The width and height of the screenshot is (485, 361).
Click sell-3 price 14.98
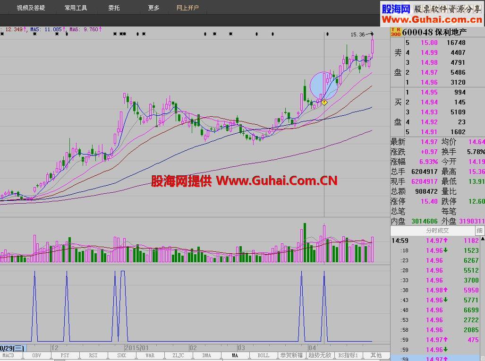coord(429,62)
